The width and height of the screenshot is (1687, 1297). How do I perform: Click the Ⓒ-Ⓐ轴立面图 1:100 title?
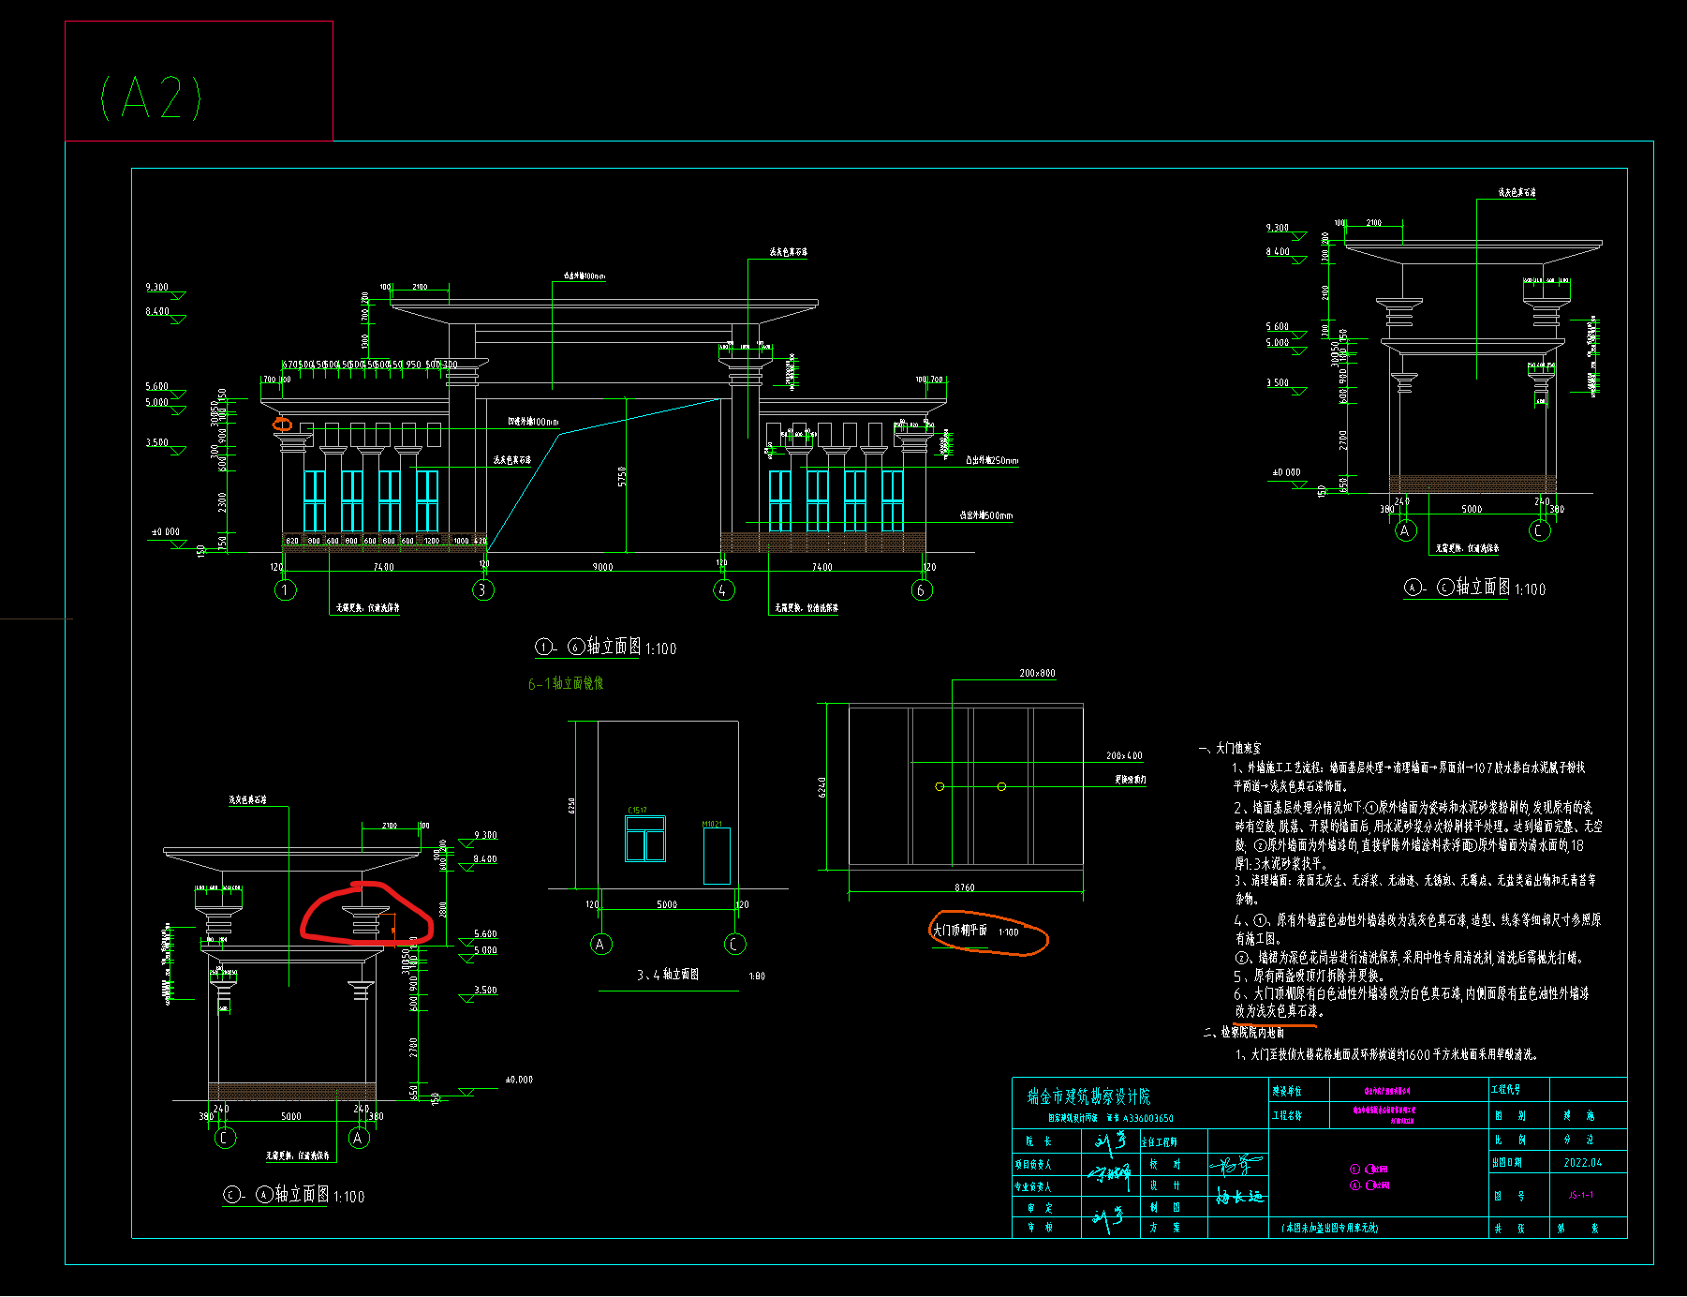click(x=293, y=1195)
